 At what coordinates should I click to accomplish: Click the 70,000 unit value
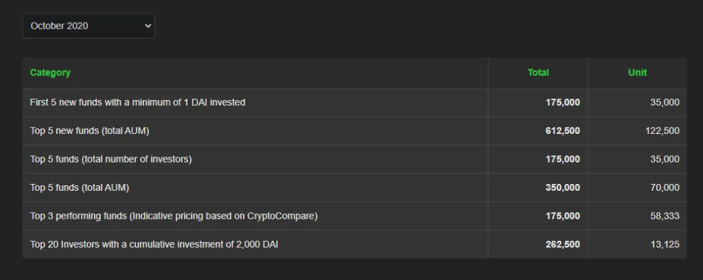click(x=665, y=188)
